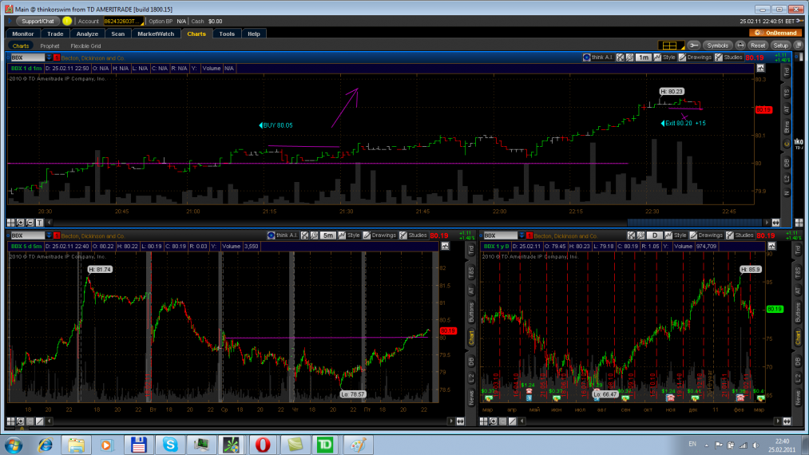
Task: Open the D timeframe selector
Action: [x=654, y=235]
